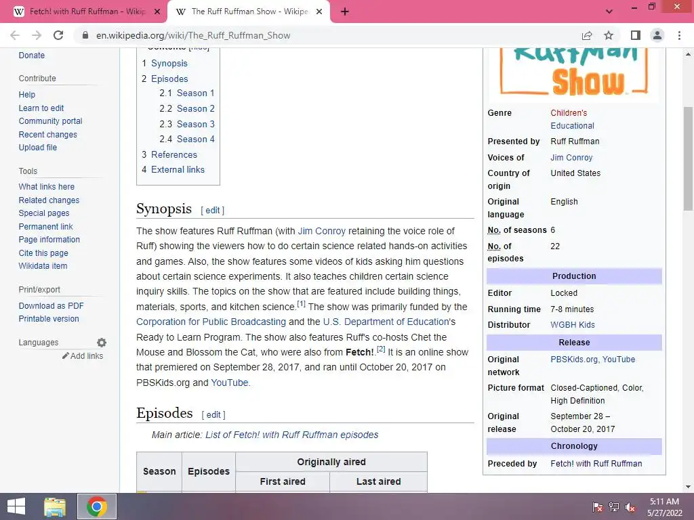Click the lock icon in the address bar
Screen dimensions: 694x520
(x=85, y=35)
